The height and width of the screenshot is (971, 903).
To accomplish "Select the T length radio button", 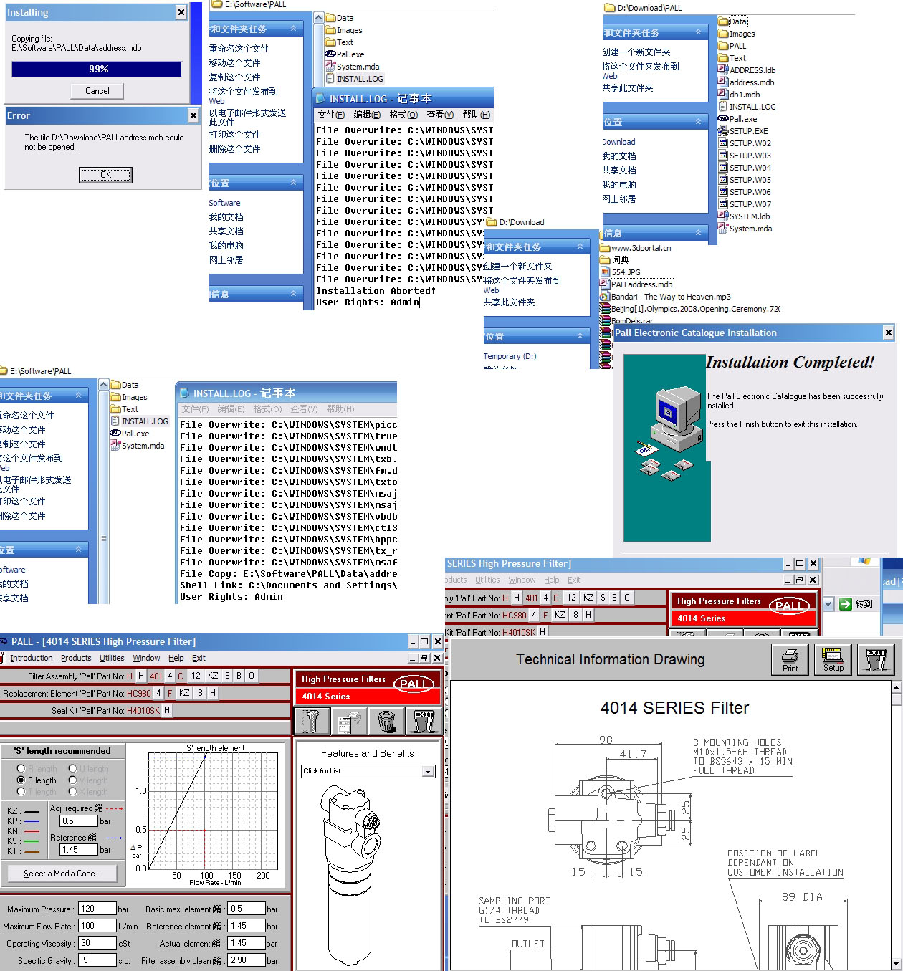I will coord(21,791).
